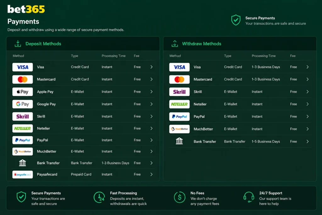322x215 pixels.
Task: Click the deposit Bank Transfer 1-3 Business Days cell
Action: 115,163
